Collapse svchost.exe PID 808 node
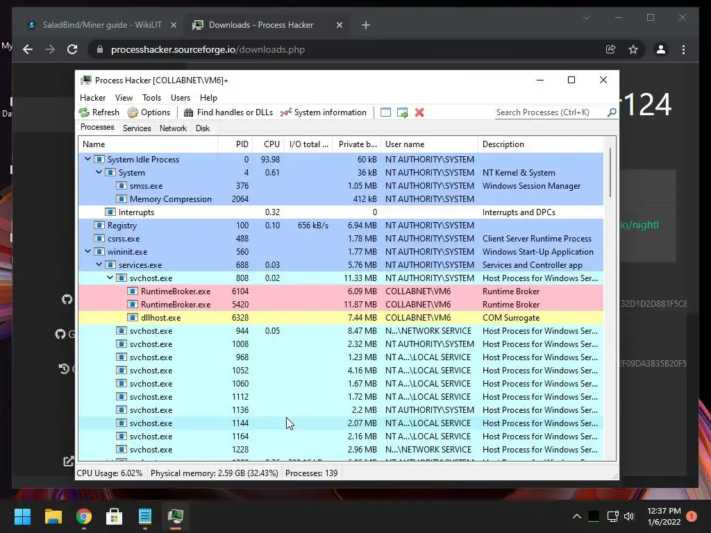711x533 pixels. click(x=110, y=278)
